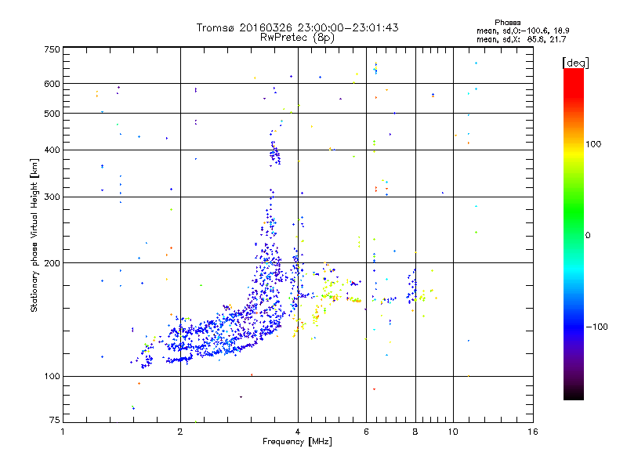Click the colorbar tick label '0'
This screenshot has height=470, width=627.
click(x=588, y=236)
